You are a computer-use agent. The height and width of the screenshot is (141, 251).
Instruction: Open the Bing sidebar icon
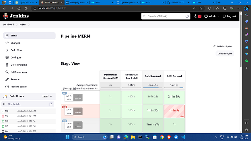[246, 8]
